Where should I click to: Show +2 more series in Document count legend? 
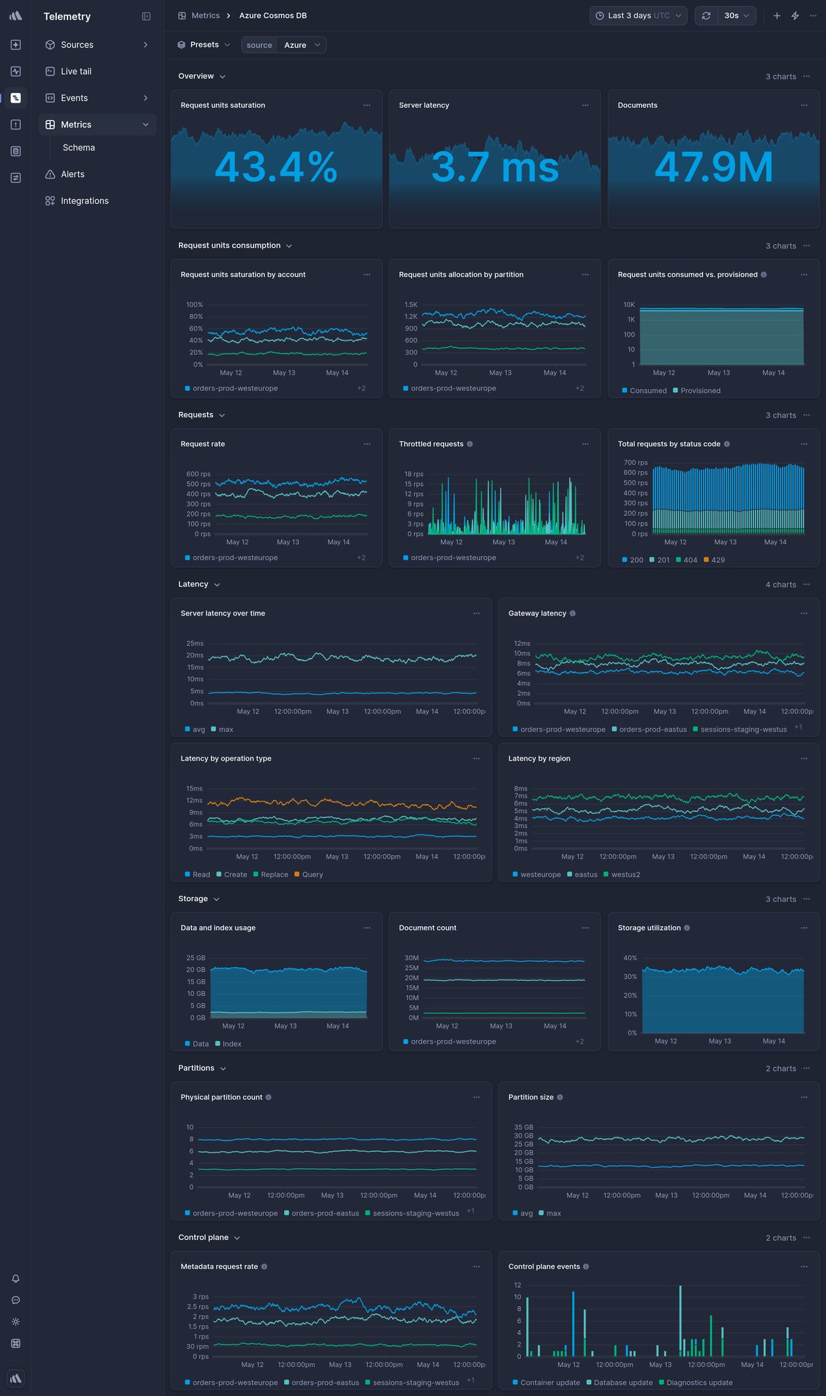tap(580, 1042)
